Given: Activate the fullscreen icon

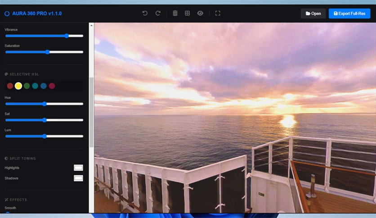Looking at the screenshot, I should (218, 13).
